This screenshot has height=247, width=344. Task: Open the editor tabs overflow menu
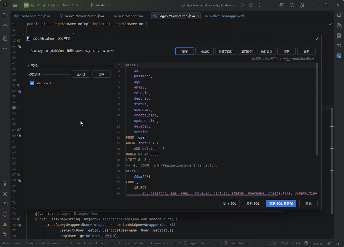(329, 16)
